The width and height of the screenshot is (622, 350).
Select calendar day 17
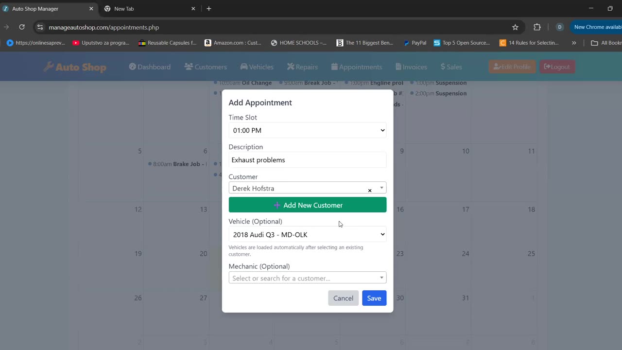click(x=466, y=210)
